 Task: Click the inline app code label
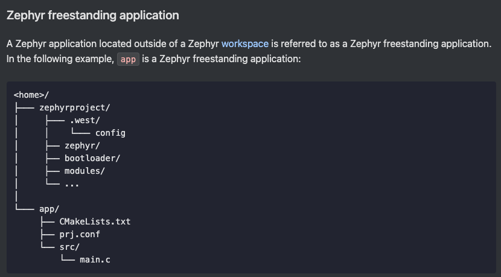point(128,59)
